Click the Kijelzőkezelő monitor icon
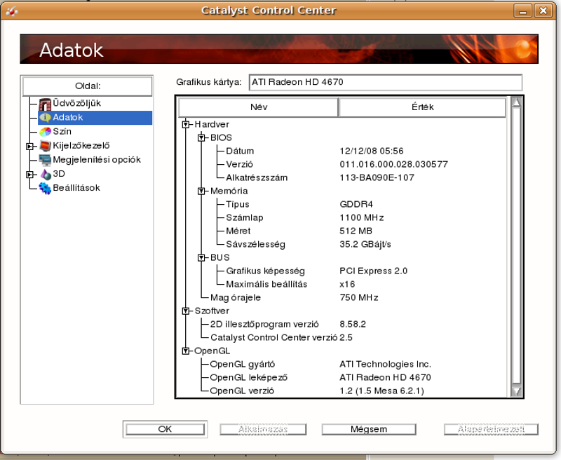This screenshot has width=561, height=460. [45, 146]
